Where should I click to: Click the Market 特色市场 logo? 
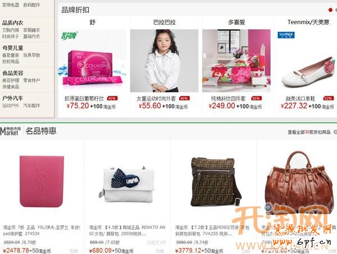11,131
